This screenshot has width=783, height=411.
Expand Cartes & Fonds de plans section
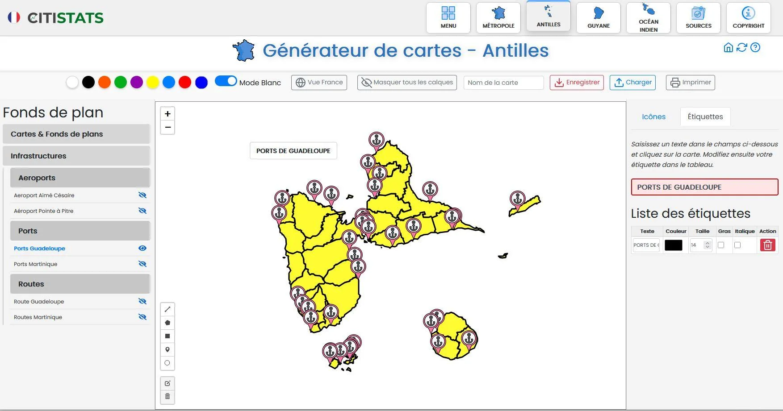76,134
